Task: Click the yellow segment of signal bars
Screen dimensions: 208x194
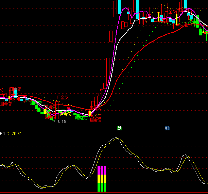Action: coord(102,179)
